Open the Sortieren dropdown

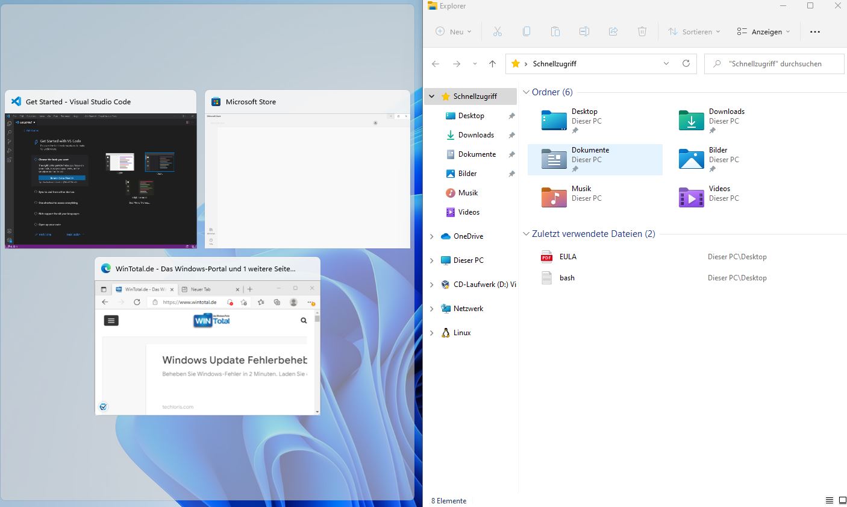(x=694, y=31)
